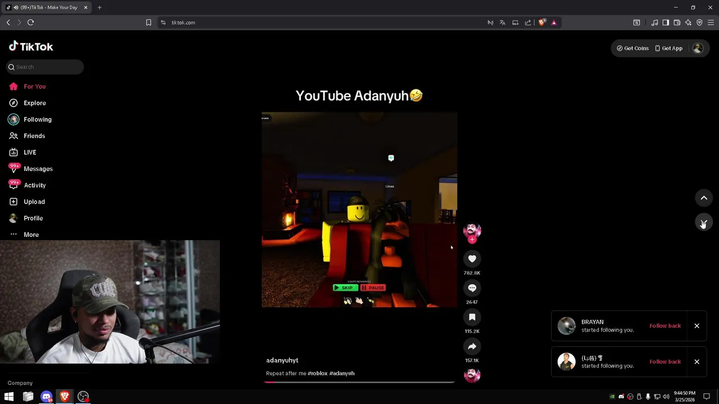Open Brave Rewards triangle icon
The width and height of the screenshot is (719, 404).
554,22
